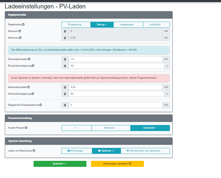Image resolution: width=221 pixels, height=178 pixels.
Task: Open help icon next to Maximum
Action: tap(20, 38)
